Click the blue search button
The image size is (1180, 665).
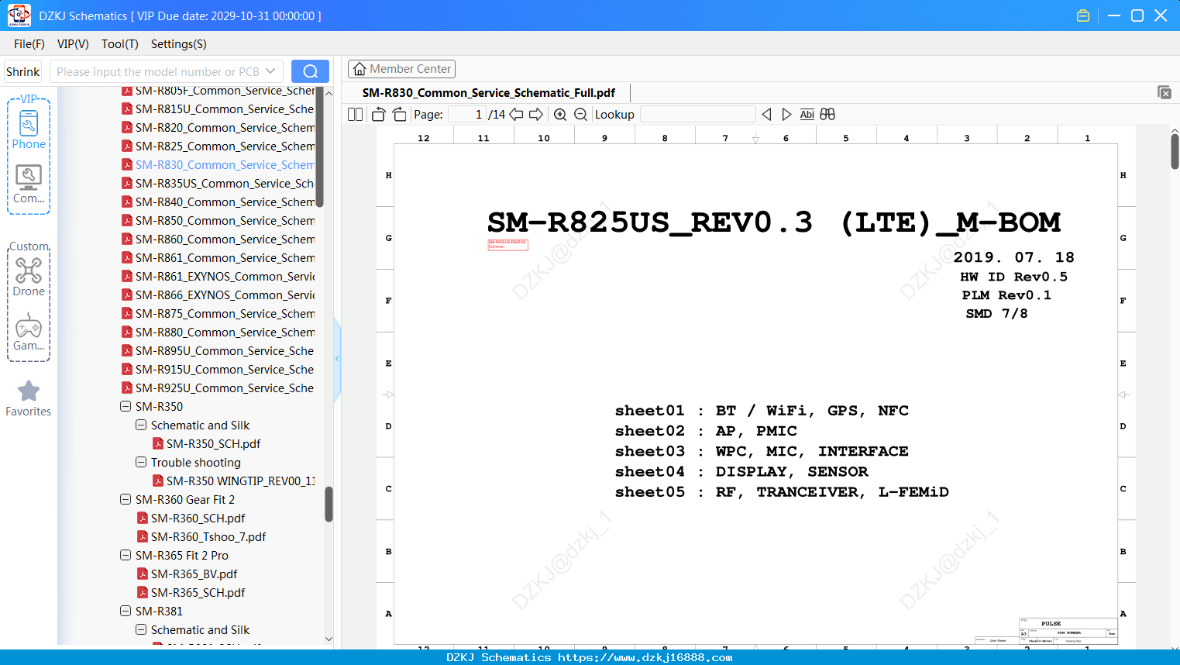(x=310, y=71)
